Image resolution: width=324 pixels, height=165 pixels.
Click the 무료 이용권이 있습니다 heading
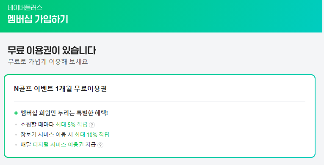[52, 51]
